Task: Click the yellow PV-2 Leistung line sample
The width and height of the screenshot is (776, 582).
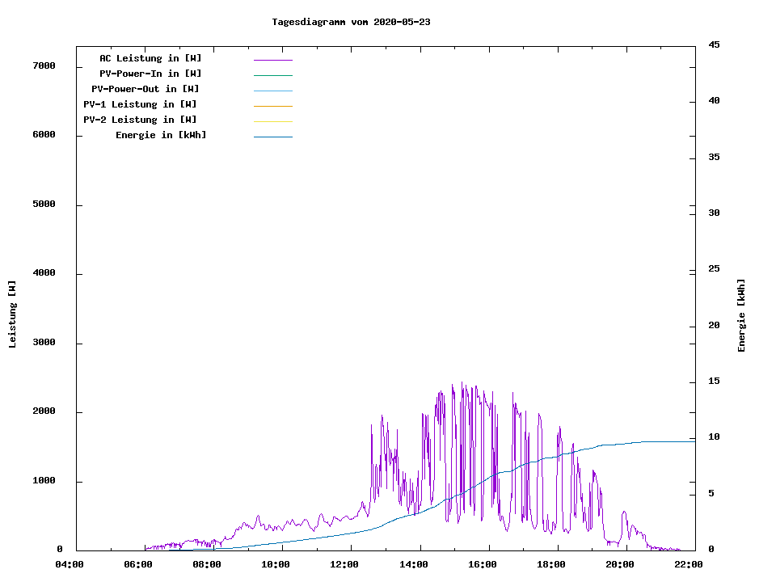Action: (272, 121)
